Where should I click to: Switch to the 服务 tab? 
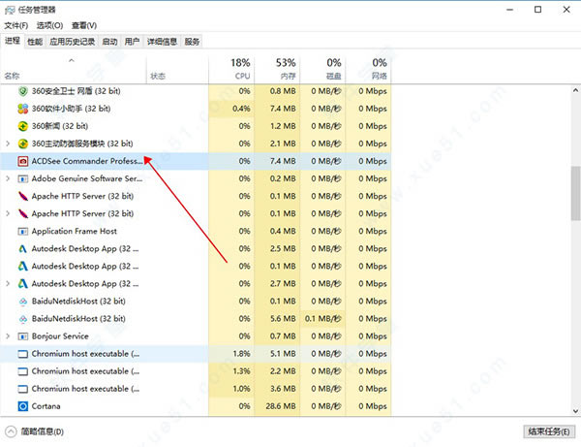click(x=192, y=42)
